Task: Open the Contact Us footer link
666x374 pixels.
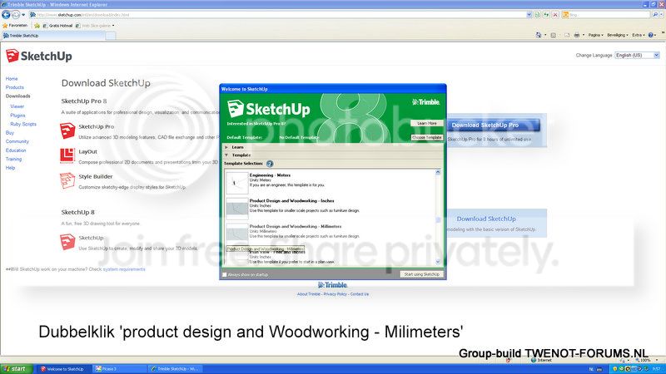Action: point(360,294)
